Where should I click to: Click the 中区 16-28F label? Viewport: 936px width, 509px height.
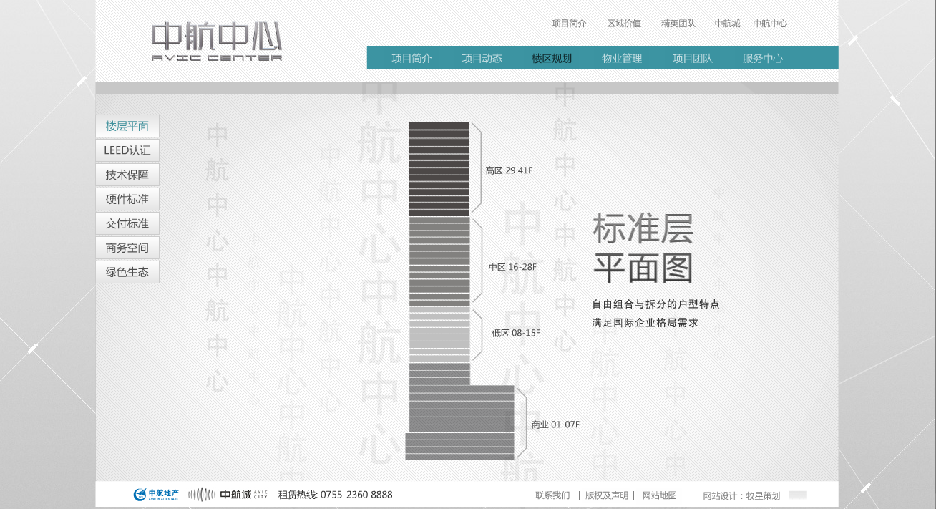512,267
